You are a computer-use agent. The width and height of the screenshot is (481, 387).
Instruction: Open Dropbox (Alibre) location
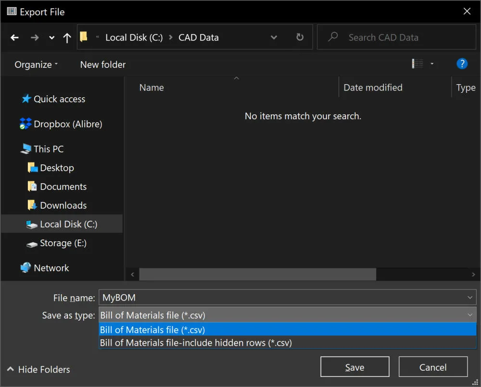(61, 124)
